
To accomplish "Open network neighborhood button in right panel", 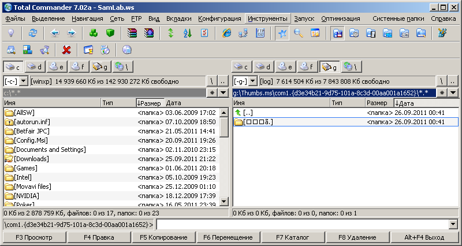I will click(x=352, y=67).
